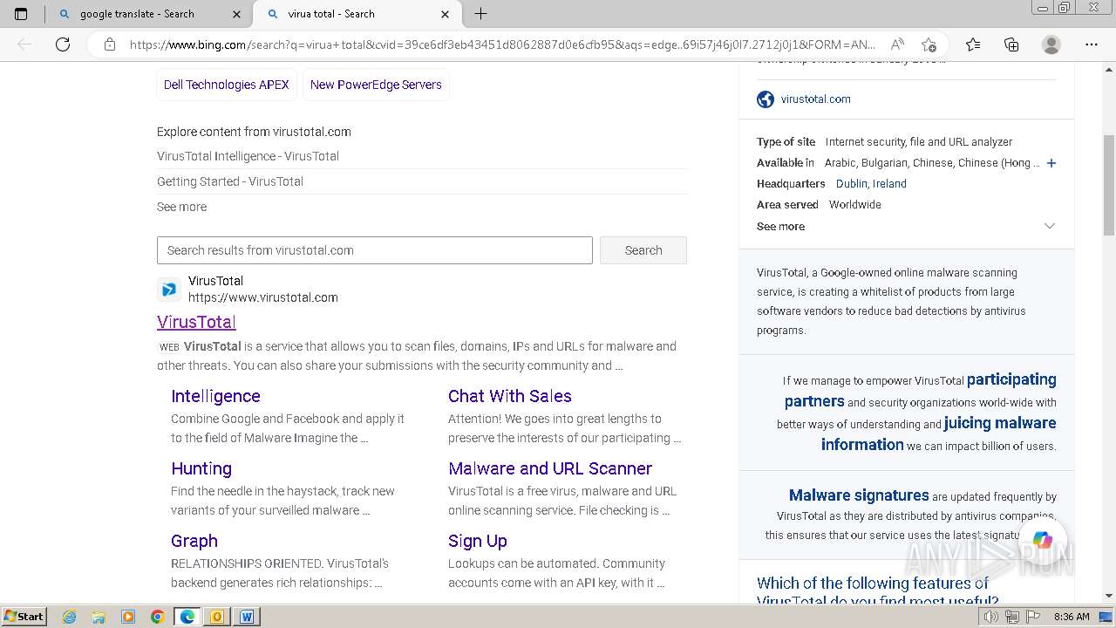The image size is (1116, 628).
Task: Click the Malware signatures highlighted text
Action: [x=859, y=495]
